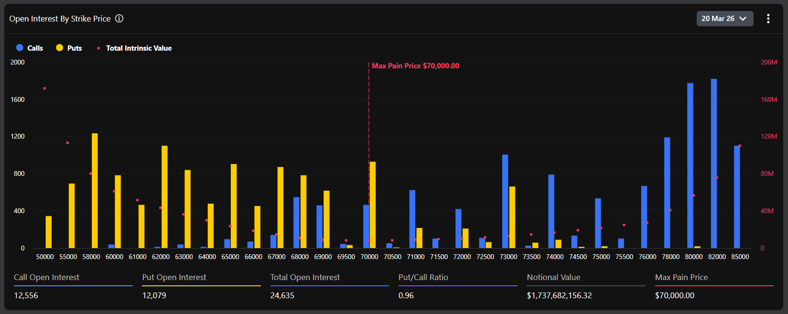Click the red Total Intrinsic Value marker
The image size is (788, 314).
point(98,48)
